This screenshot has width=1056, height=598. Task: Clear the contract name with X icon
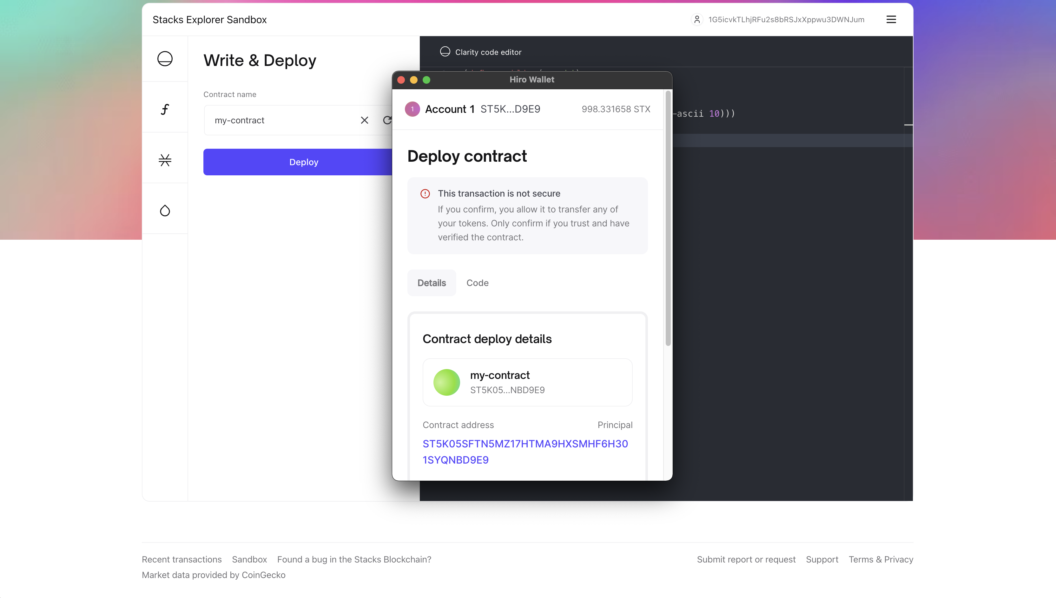pyautogui.click(x=364, y=120)
